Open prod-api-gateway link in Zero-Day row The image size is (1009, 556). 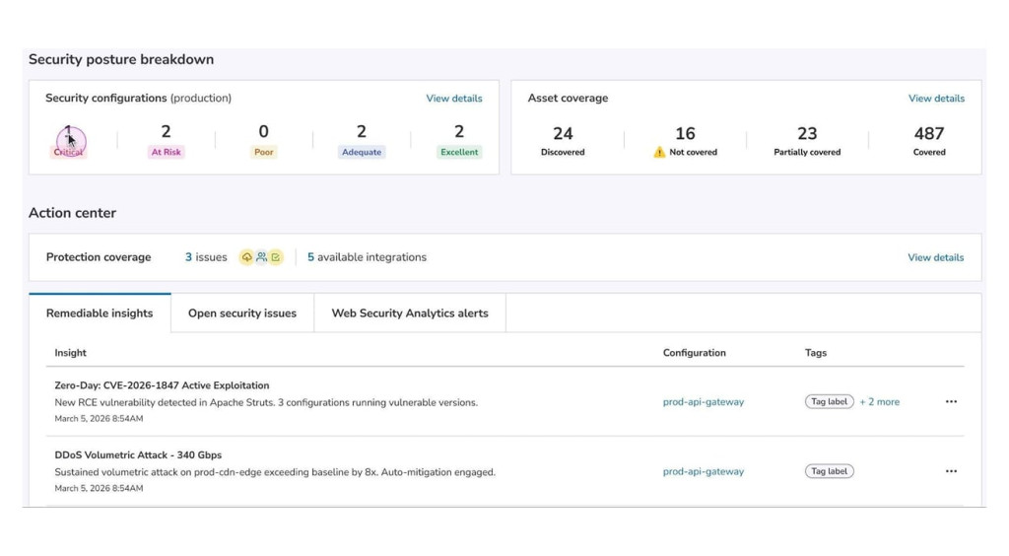[704, 401]
